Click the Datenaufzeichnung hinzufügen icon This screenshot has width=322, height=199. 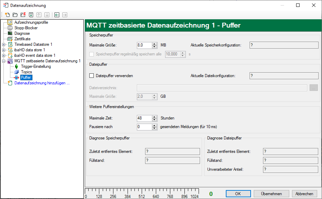10,83
